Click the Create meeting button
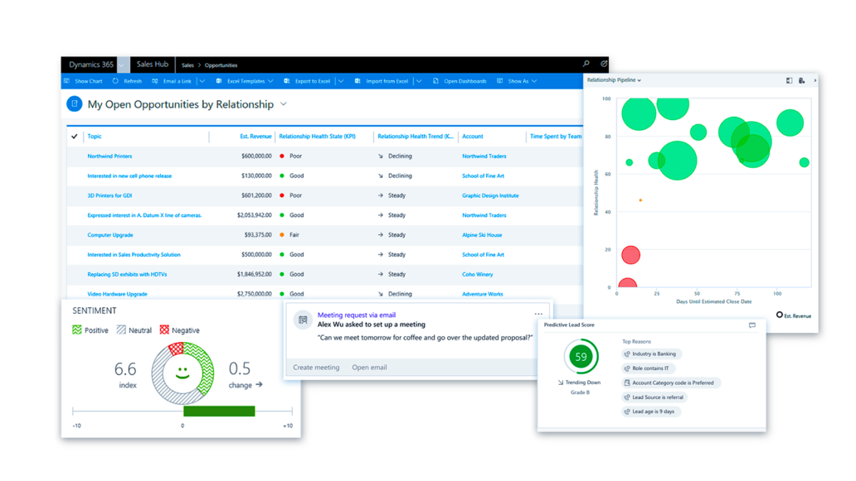The width and height of the screenshot is (856, 481). [x=316, y=367]
